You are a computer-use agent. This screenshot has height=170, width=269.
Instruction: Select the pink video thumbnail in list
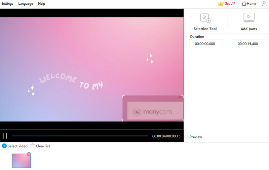21,161
